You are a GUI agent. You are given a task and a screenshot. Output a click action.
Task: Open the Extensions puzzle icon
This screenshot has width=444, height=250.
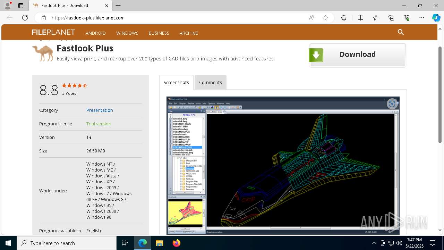[x=344, y=18]
